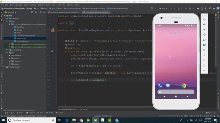220x123 pixels.
Task: Click the Profile app icon in toolbar
Action: click(x=186, y=9)
